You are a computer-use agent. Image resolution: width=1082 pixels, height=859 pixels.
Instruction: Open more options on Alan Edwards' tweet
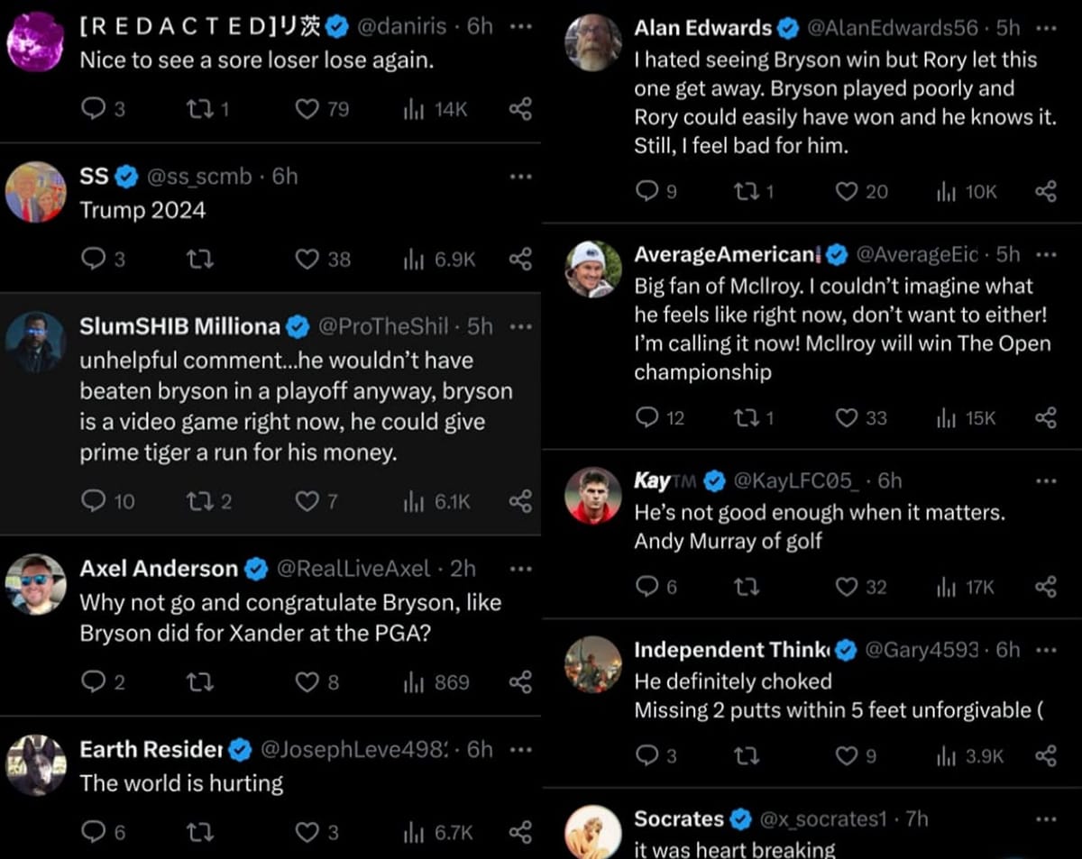pos(1046,27)
